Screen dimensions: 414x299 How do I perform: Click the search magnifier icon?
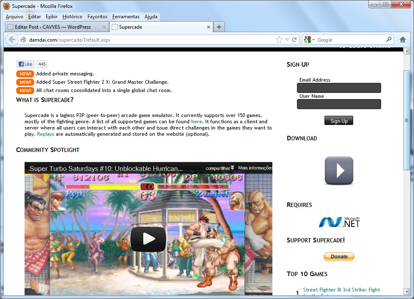pyautogui.click(x=389, y=40)
